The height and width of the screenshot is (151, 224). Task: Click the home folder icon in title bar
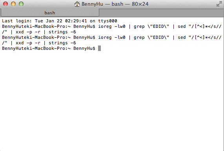click(77, 4)
